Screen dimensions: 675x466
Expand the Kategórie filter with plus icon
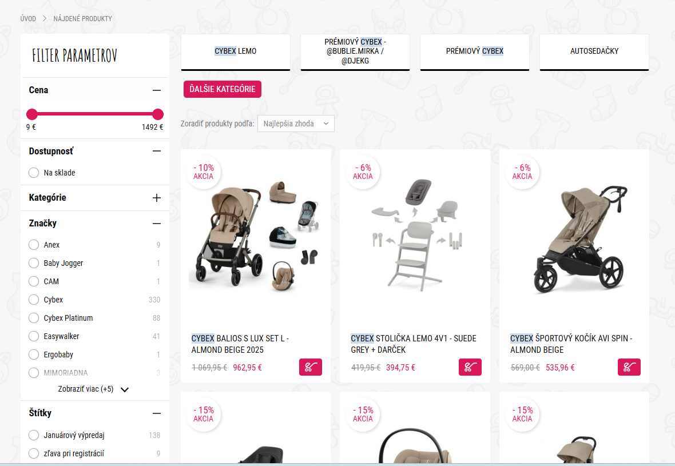(157, 198)
